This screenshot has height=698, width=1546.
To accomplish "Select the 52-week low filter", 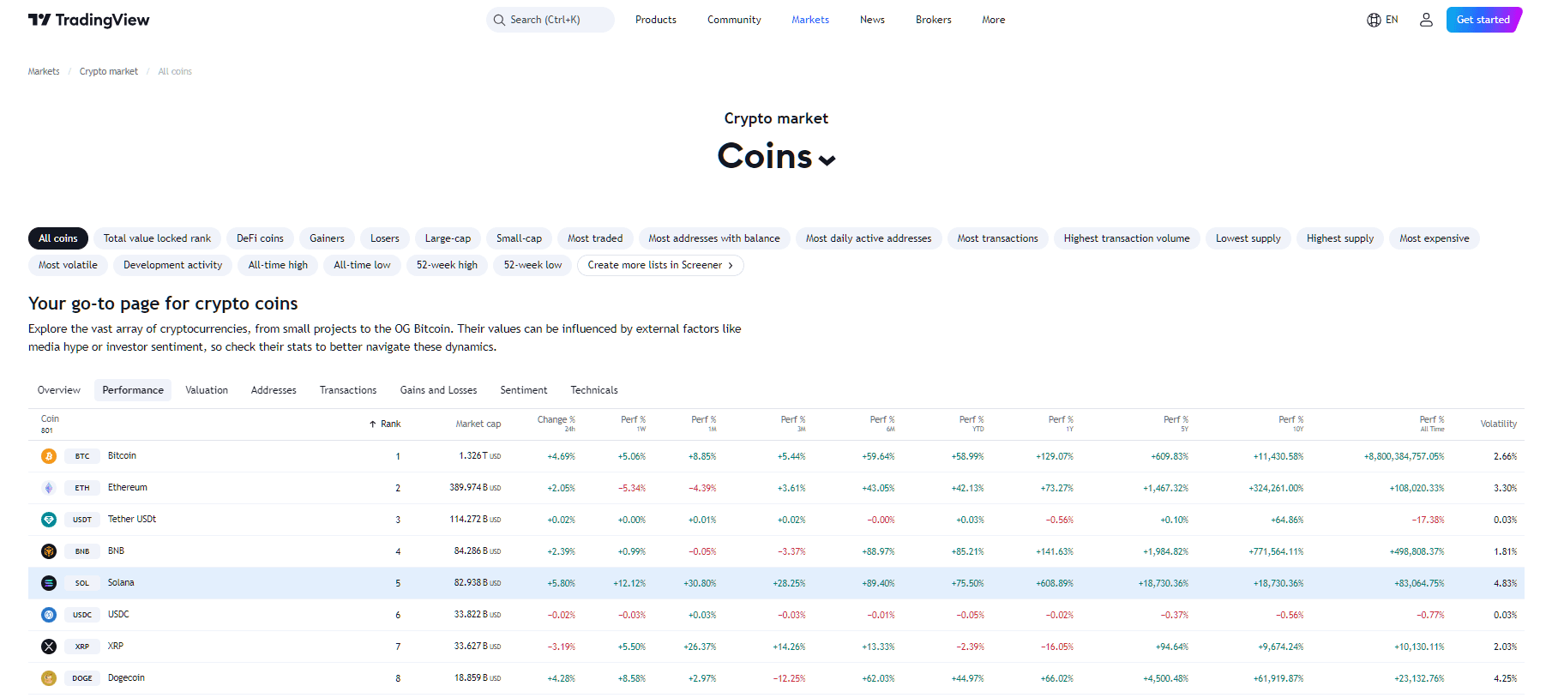I will pyautogui.click(x=532, y=265).
